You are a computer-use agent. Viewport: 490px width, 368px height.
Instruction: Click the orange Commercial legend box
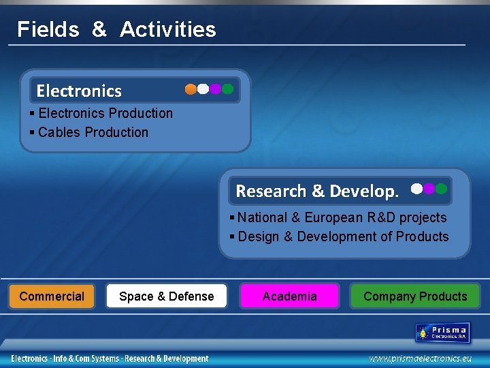point(52,296)
